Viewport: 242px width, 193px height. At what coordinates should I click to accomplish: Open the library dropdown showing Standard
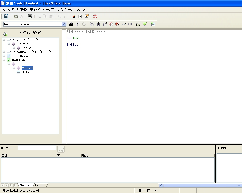pyautogui.click(x=64, y=24)
